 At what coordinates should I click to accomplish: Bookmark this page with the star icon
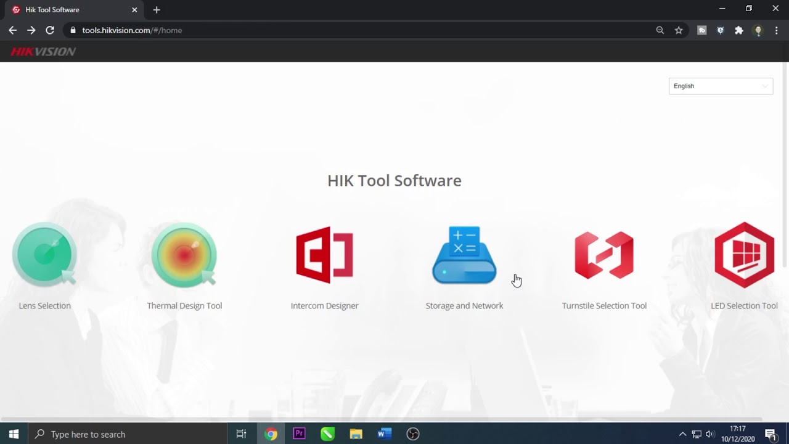click(679, 30)
